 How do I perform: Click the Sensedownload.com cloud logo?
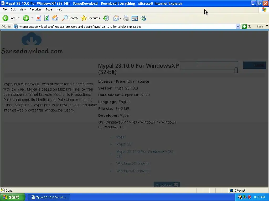pyautogui.click(x=32, y=39)
